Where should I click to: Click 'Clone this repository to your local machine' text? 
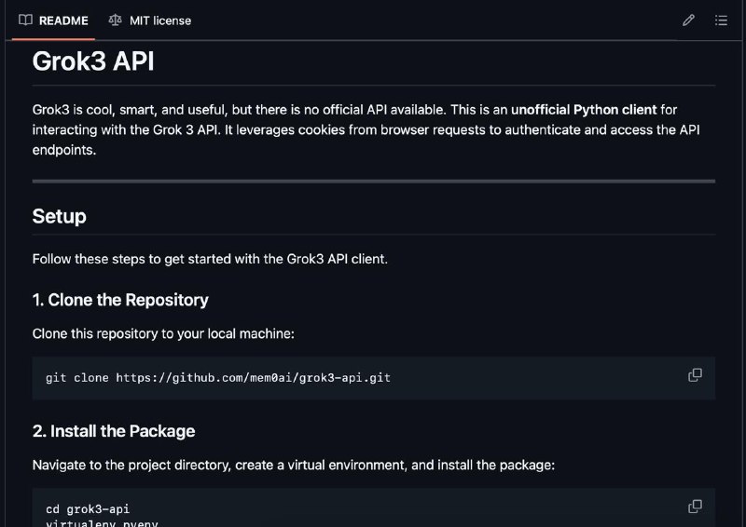coord(163,333)
